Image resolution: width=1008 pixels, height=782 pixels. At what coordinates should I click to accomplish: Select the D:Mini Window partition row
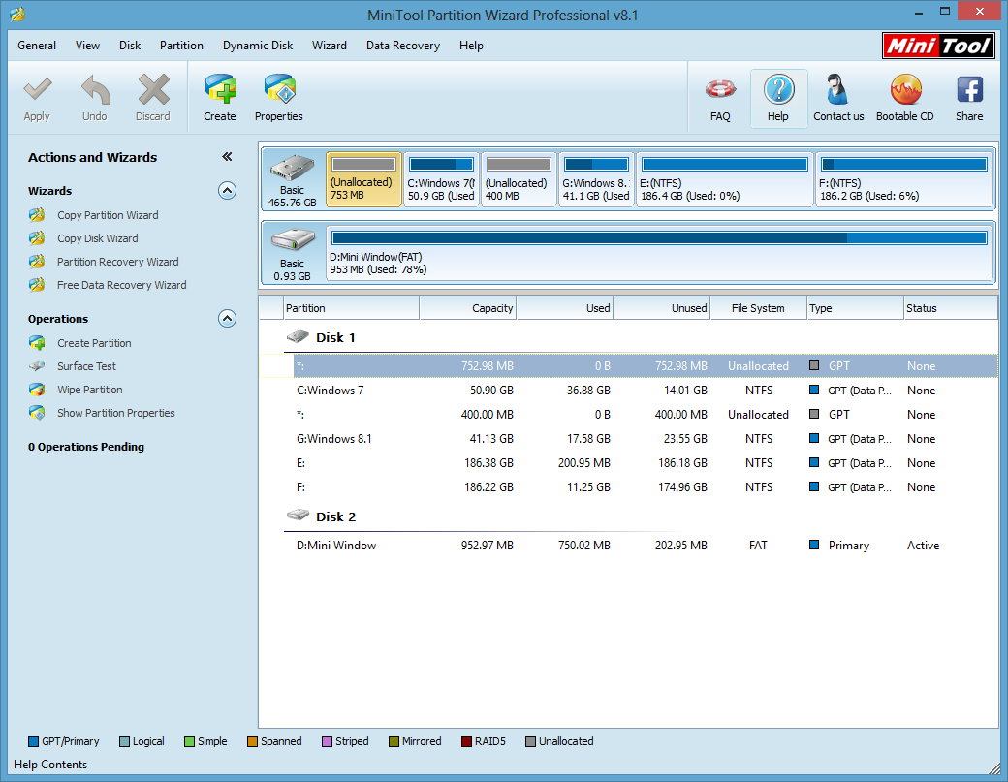645,545
